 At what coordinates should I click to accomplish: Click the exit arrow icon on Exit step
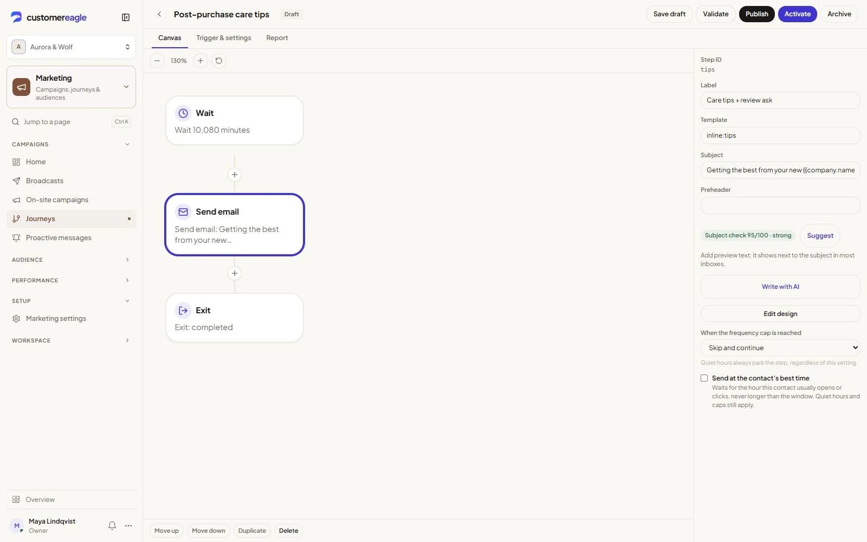click(183, 311)
